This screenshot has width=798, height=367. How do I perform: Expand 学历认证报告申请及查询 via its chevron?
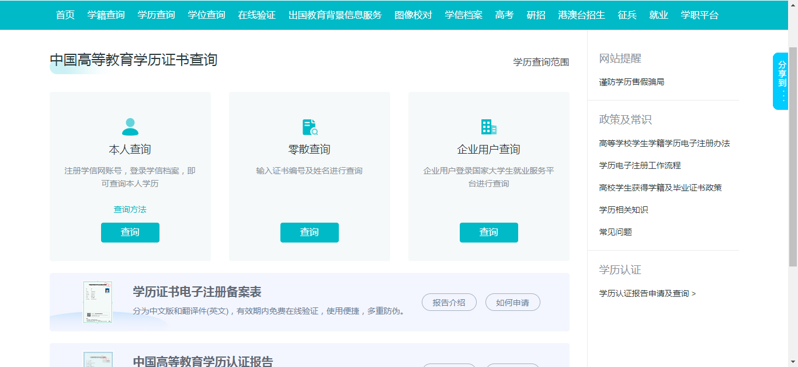pyautogui.click(x=693, y=293)
